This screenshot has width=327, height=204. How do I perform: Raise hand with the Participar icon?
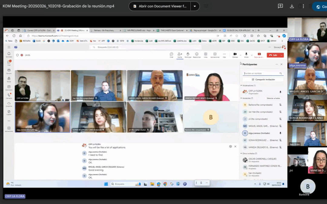pyautogui.click(x=188, y=54)
